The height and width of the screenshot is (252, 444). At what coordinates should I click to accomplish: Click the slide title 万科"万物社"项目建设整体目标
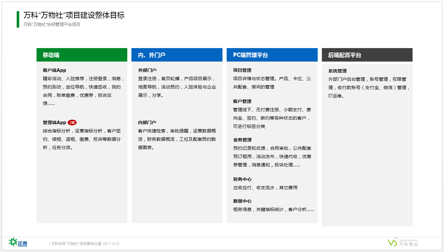[x=74, y=15]
